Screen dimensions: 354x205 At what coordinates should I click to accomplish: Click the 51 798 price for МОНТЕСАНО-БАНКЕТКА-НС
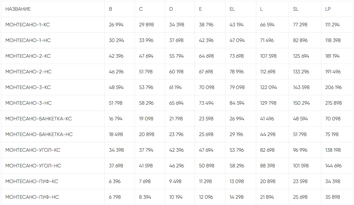pos(300,134)
